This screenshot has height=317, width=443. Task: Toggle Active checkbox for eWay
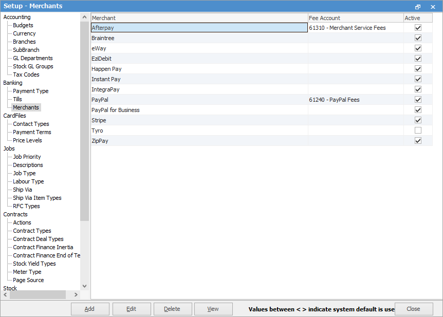coord(418,48)
